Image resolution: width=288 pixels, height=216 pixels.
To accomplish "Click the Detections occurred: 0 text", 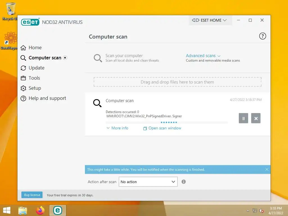I will (122, 112).
